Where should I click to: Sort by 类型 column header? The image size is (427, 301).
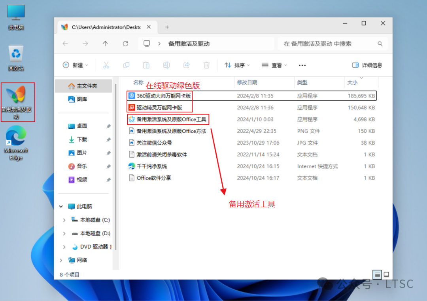[302, 82]
